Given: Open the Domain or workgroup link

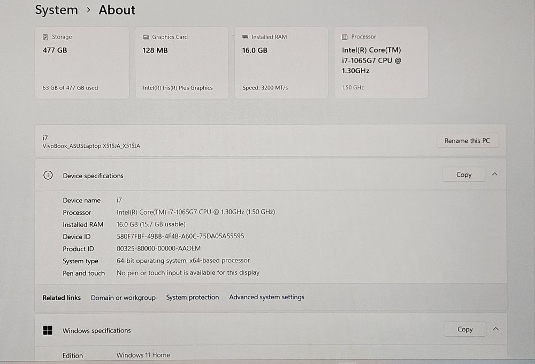Looking at the screenshot, I should click(x=123, y=298).
